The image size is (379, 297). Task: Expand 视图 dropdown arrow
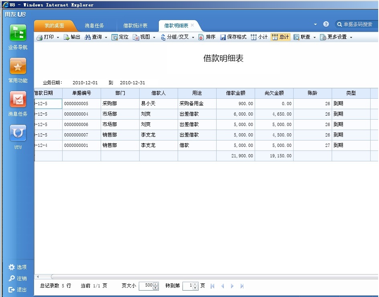[x=154, y=37]
